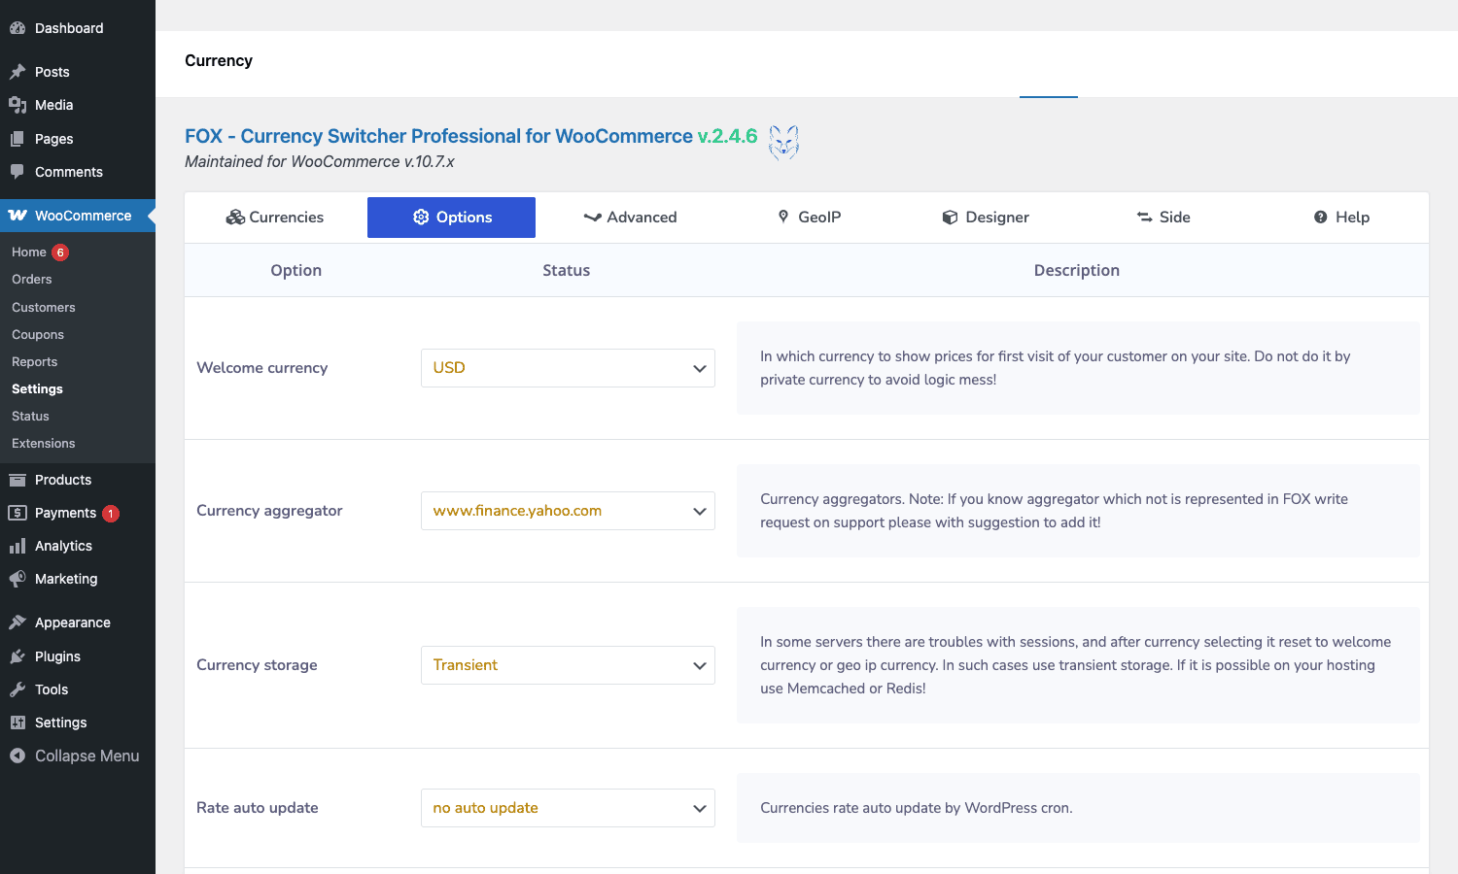Image resolution: width=1458 pixels, height=874 pixels.
Task: Click the Home notification badge 6
Action: pos(60,252)
